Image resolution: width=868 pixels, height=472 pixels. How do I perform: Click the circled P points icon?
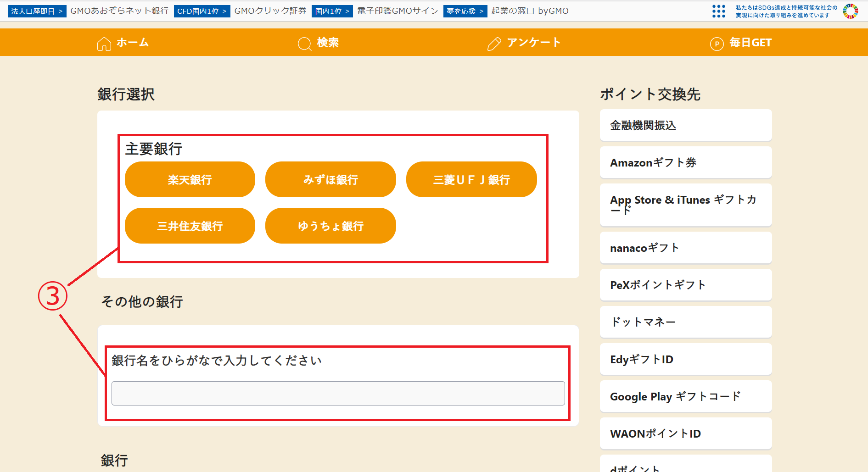(717, 44)
